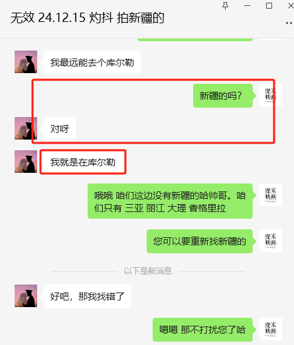The width and height of the screenshot is (294, 345).
Task: Pin the chat window on top
Action: [225, 6]
